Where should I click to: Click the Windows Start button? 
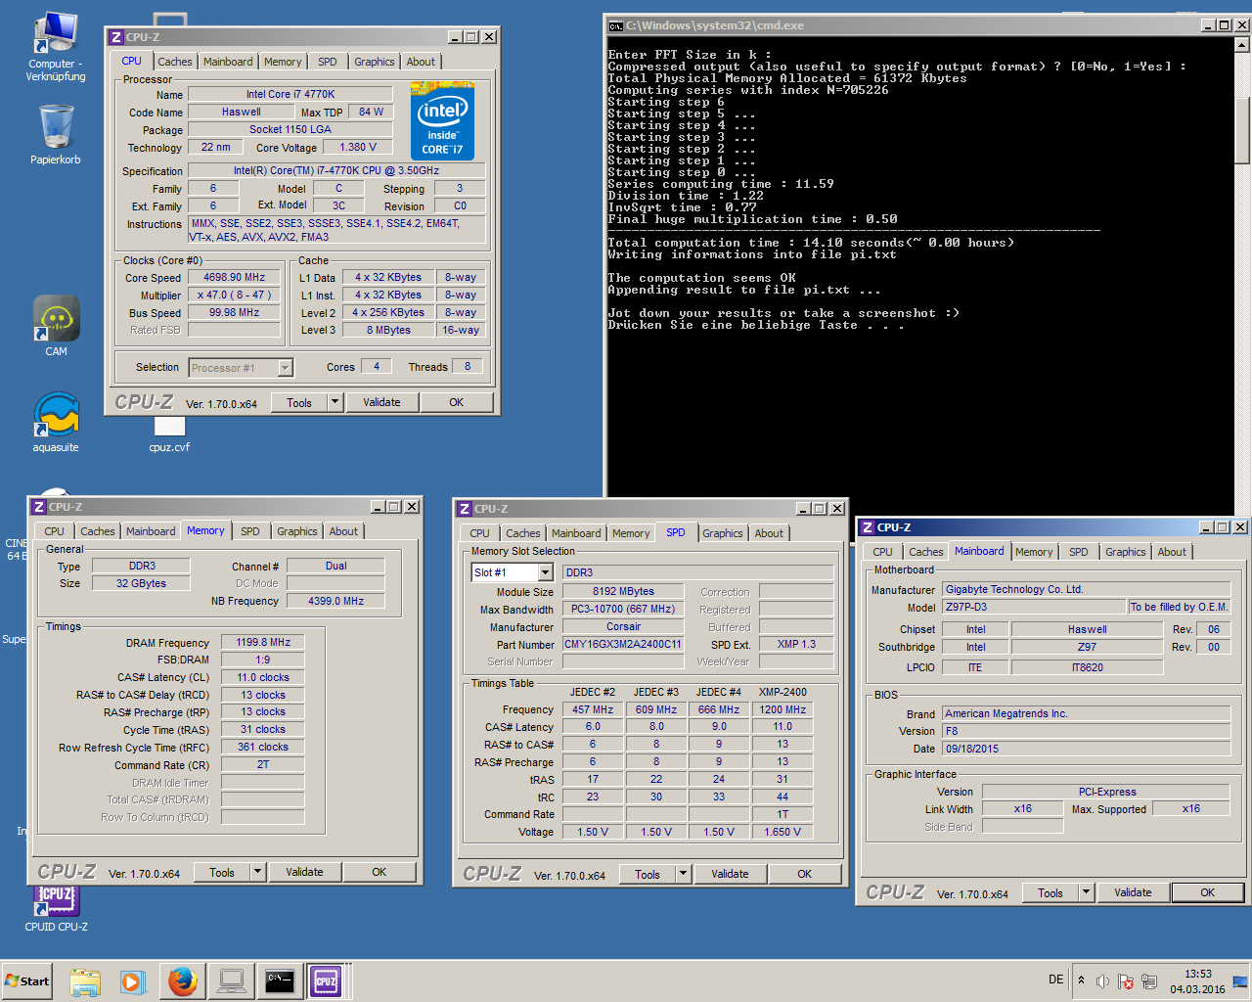tap(26, 980)
